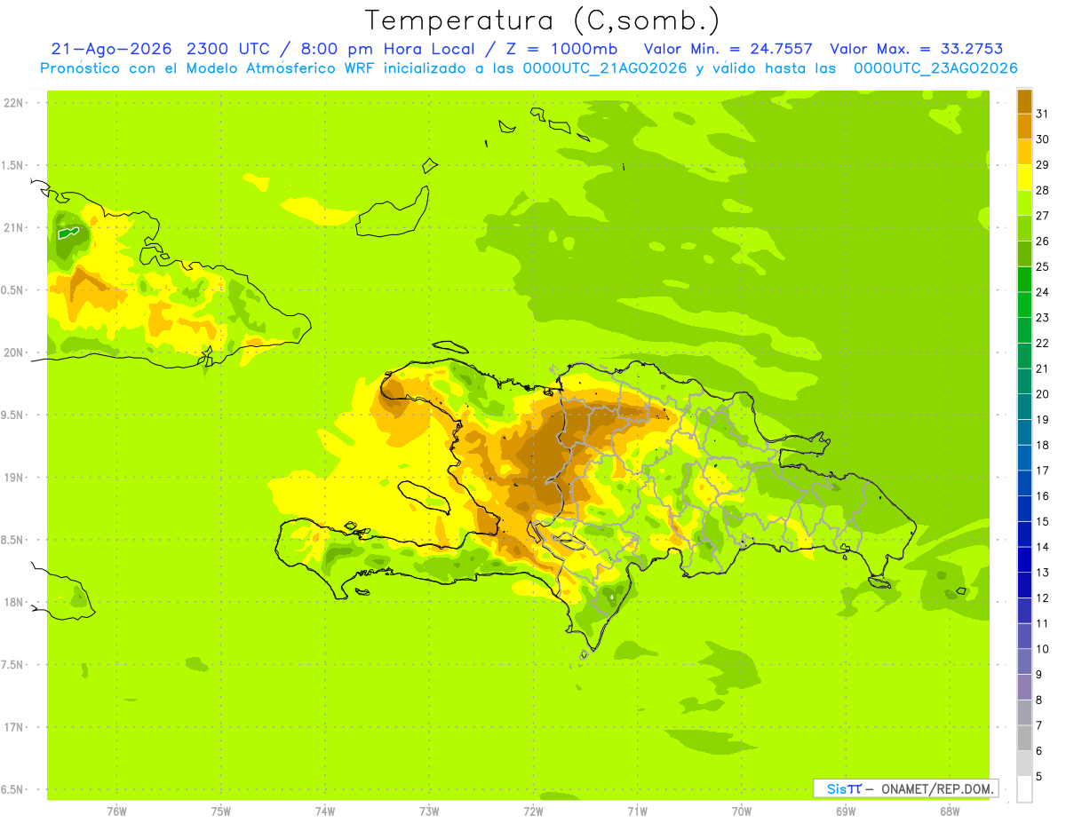1066x823 pixels.
Task: Click the "18" color bar label
Action: pyautogui.click(x=1042, y=445)
